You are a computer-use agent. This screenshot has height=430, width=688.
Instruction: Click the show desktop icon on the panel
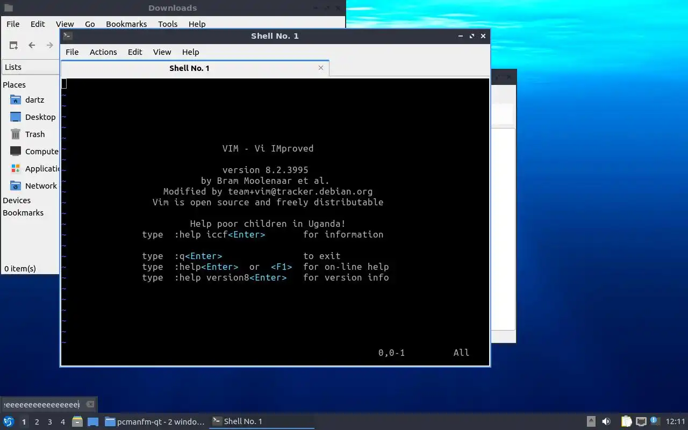click(93, 421)
